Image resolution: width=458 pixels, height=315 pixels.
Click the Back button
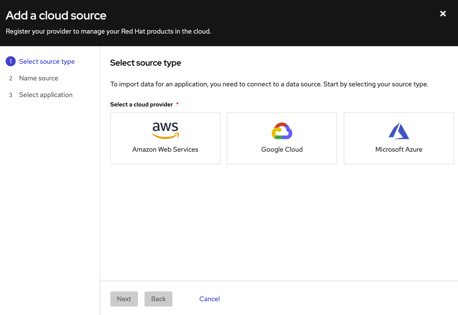[158, 299]
